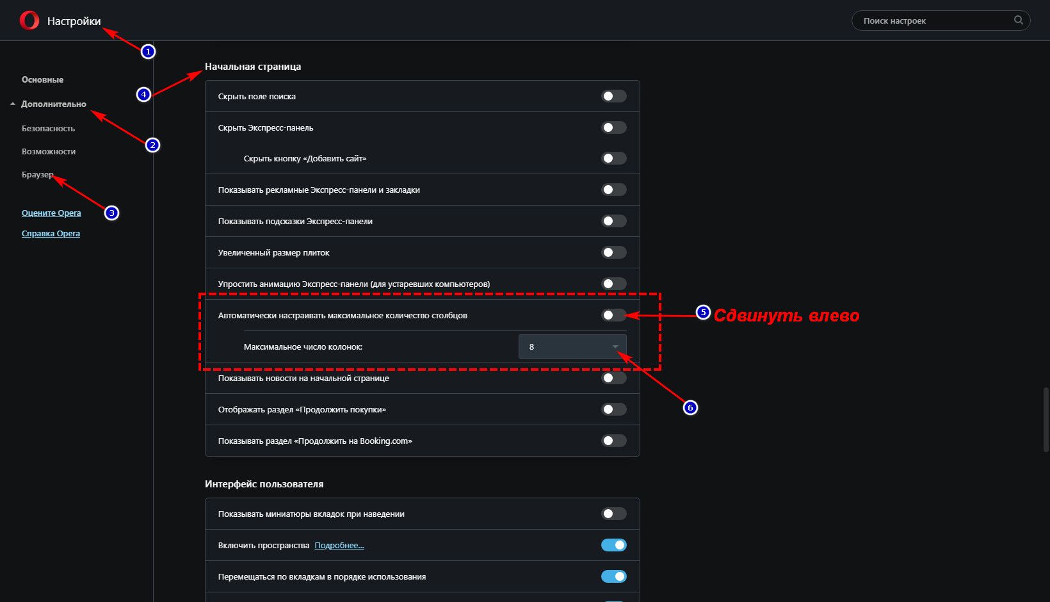Toggle Скрыть поле поиска switch
This screenshot has width=1050, height=602.
[x=614, y=96]
